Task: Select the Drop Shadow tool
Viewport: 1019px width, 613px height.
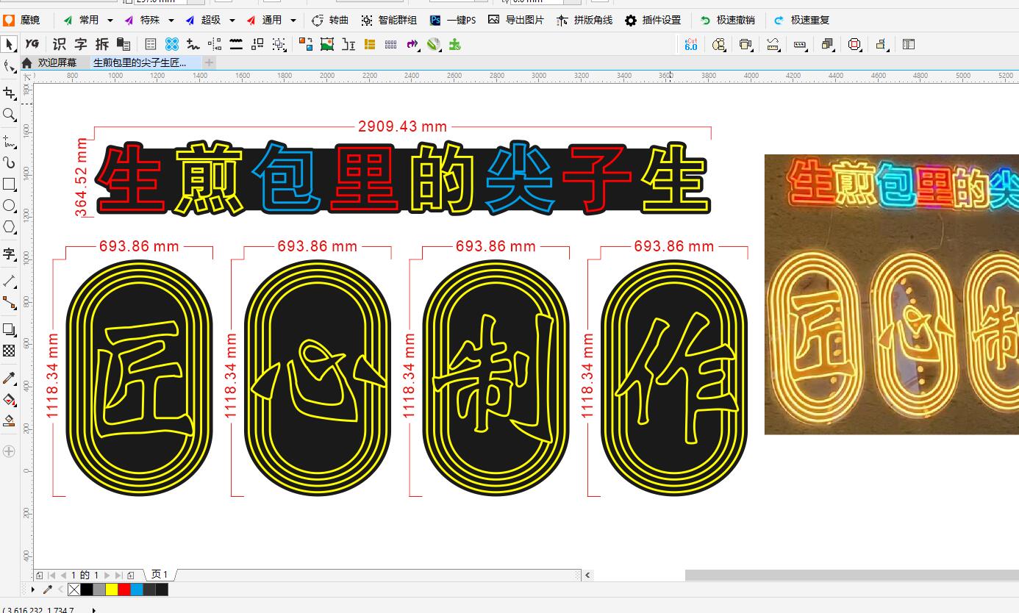Action: pyautogui.click(x=9, y=329)
